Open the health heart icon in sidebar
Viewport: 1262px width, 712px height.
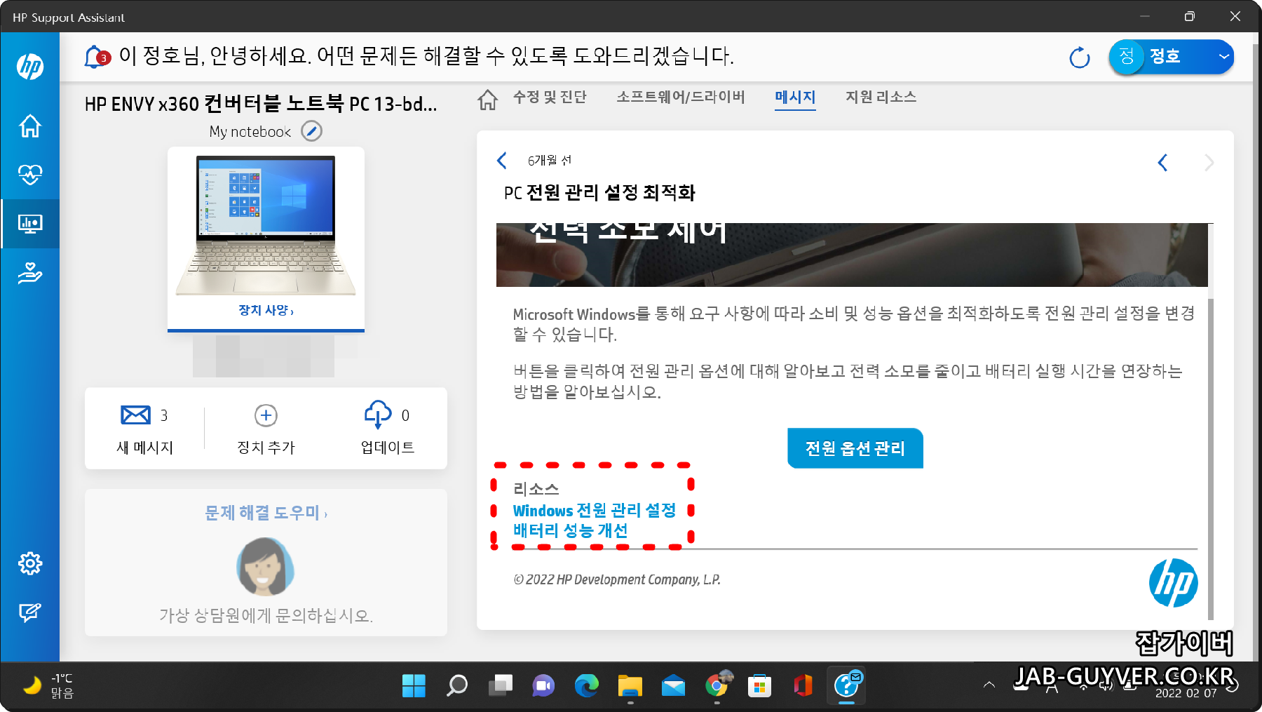click(30, 175)
